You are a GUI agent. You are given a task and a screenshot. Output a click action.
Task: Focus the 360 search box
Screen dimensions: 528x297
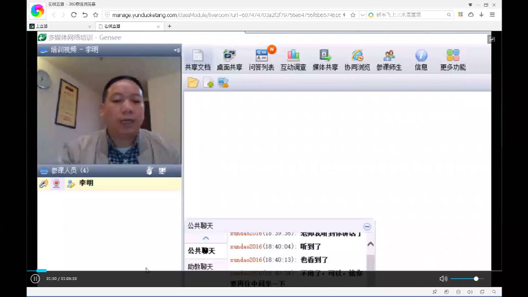[411, 15]
